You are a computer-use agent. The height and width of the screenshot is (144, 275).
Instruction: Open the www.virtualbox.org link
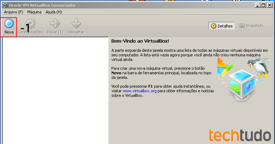(139, 91)
